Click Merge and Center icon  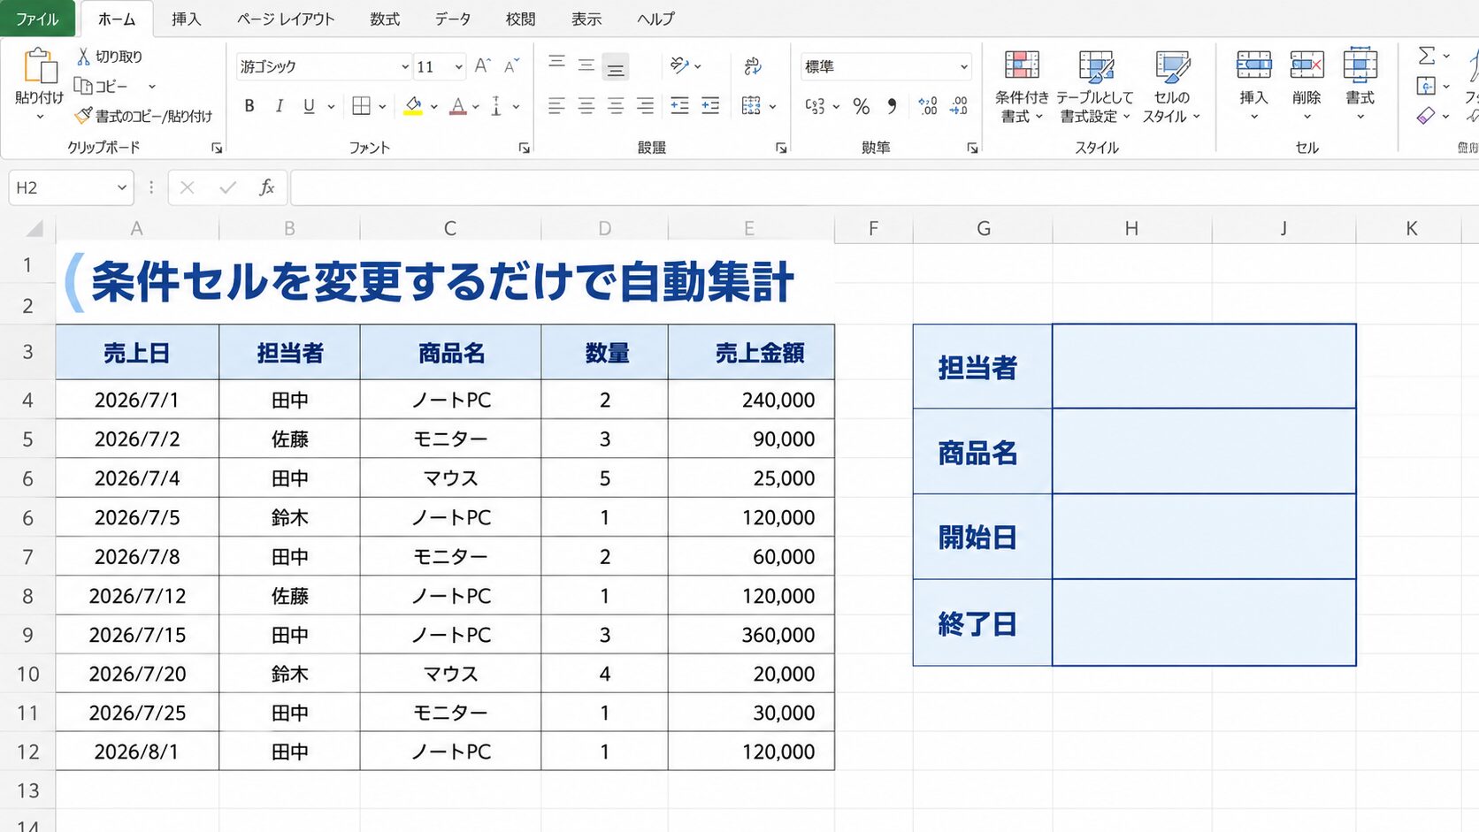pyautogui.click(x=751, y=106)
